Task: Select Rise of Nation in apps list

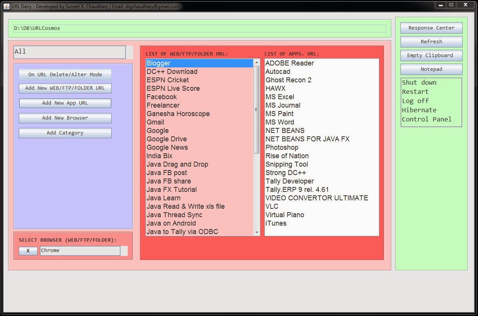Action: (321, 156)
